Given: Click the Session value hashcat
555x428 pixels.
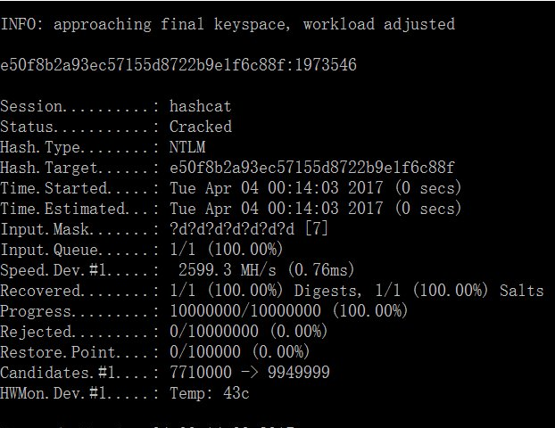Looking at the screenshot, I should (201, 106).
